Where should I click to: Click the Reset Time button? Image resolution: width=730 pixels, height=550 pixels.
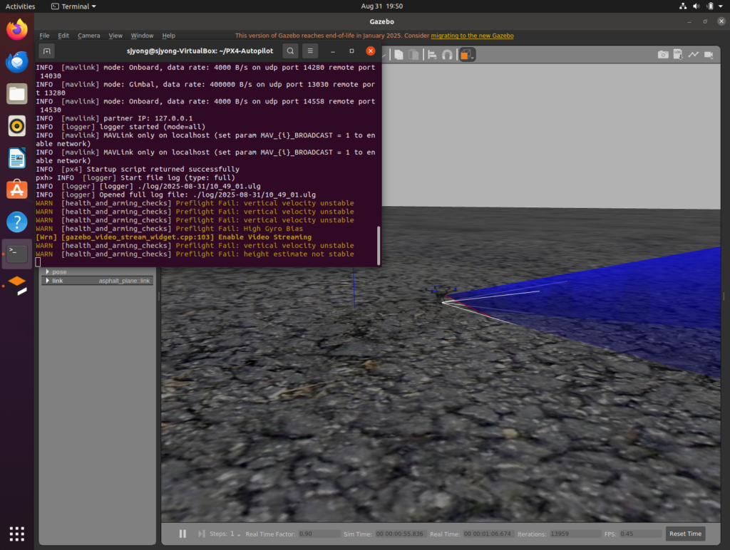coord(685,534)
